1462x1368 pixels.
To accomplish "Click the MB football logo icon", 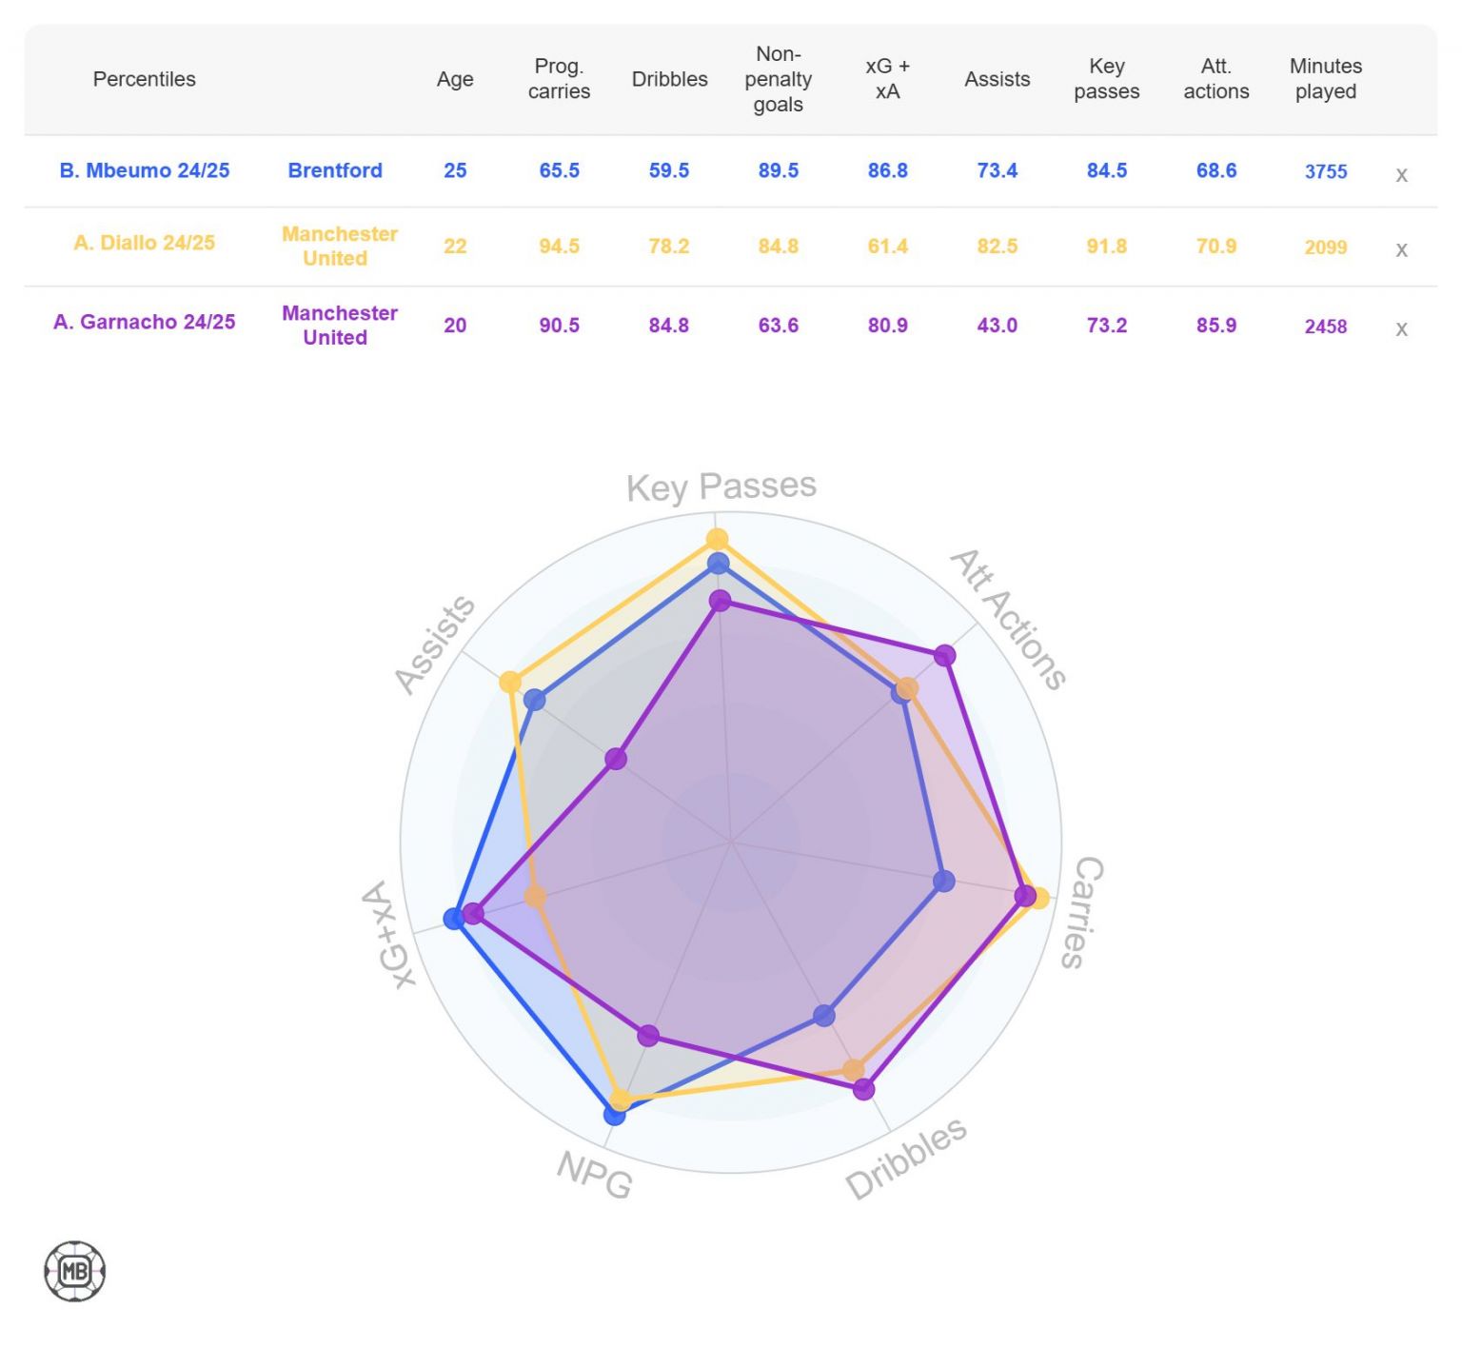I will [74, 1271].
